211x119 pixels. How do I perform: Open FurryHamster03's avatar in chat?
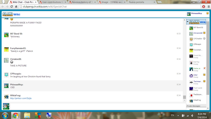coord(6,50)
